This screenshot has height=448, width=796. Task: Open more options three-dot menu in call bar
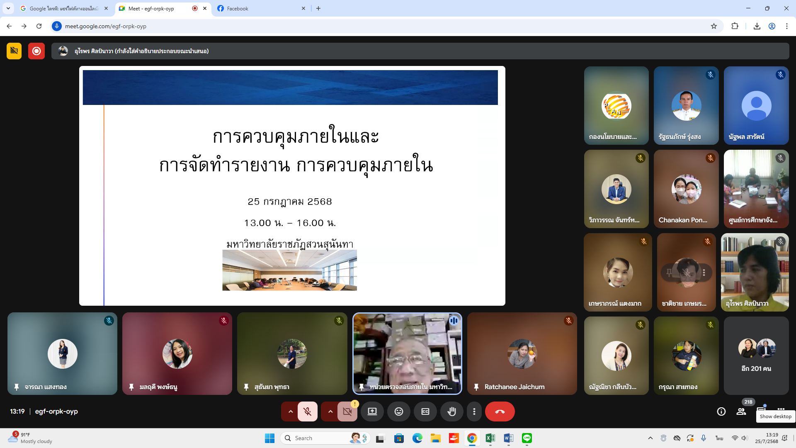474,411
